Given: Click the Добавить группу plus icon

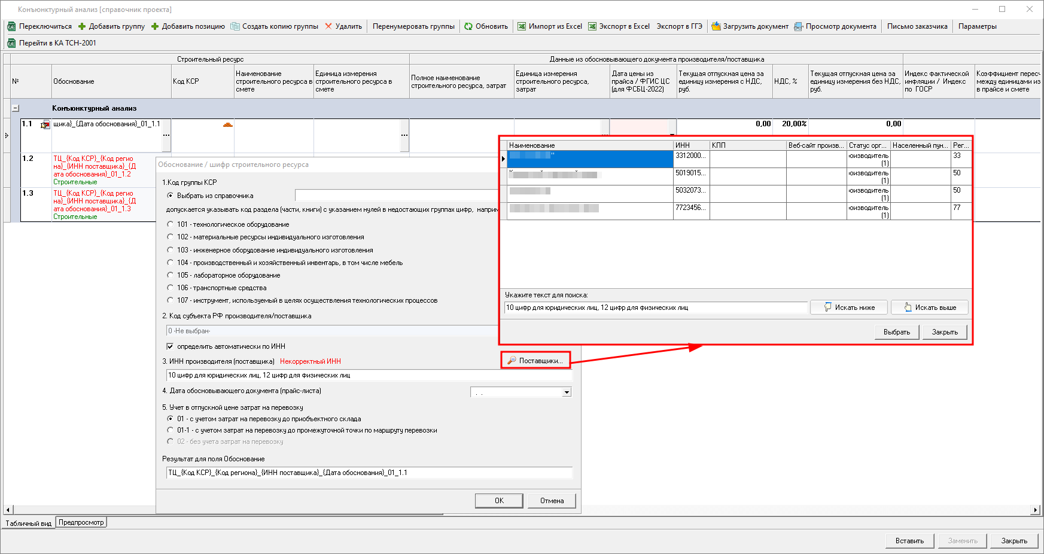Looking at the screenshot, I should pyautogui.click(x=82, y=26).
